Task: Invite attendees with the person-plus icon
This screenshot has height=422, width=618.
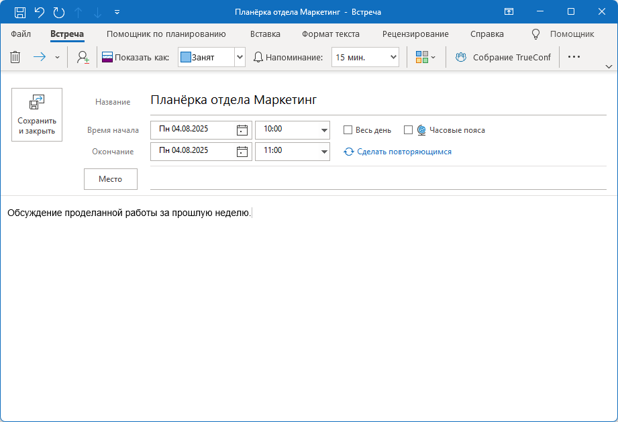Action: tap(83, 57)
